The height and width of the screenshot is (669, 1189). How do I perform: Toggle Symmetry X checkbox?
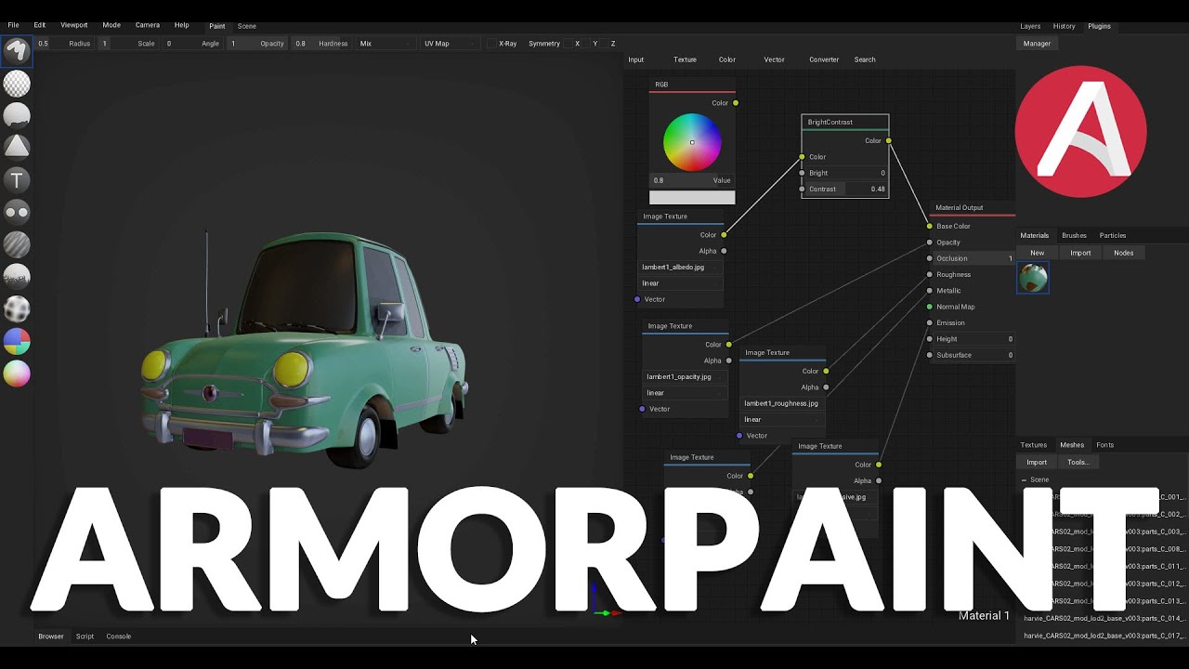(x=568, y=44)
